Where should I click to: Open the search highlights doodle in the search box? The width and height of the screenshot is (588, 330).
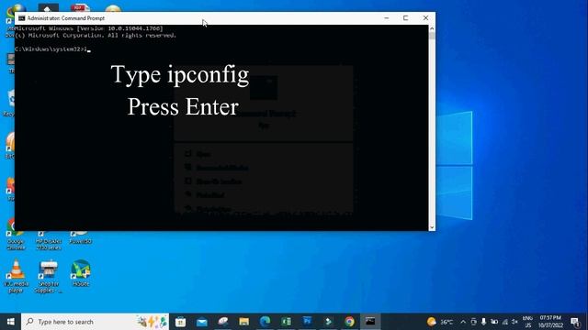(x=152, y=322)
